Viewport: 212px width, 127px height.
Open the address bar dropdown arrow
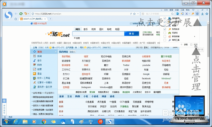138,14
